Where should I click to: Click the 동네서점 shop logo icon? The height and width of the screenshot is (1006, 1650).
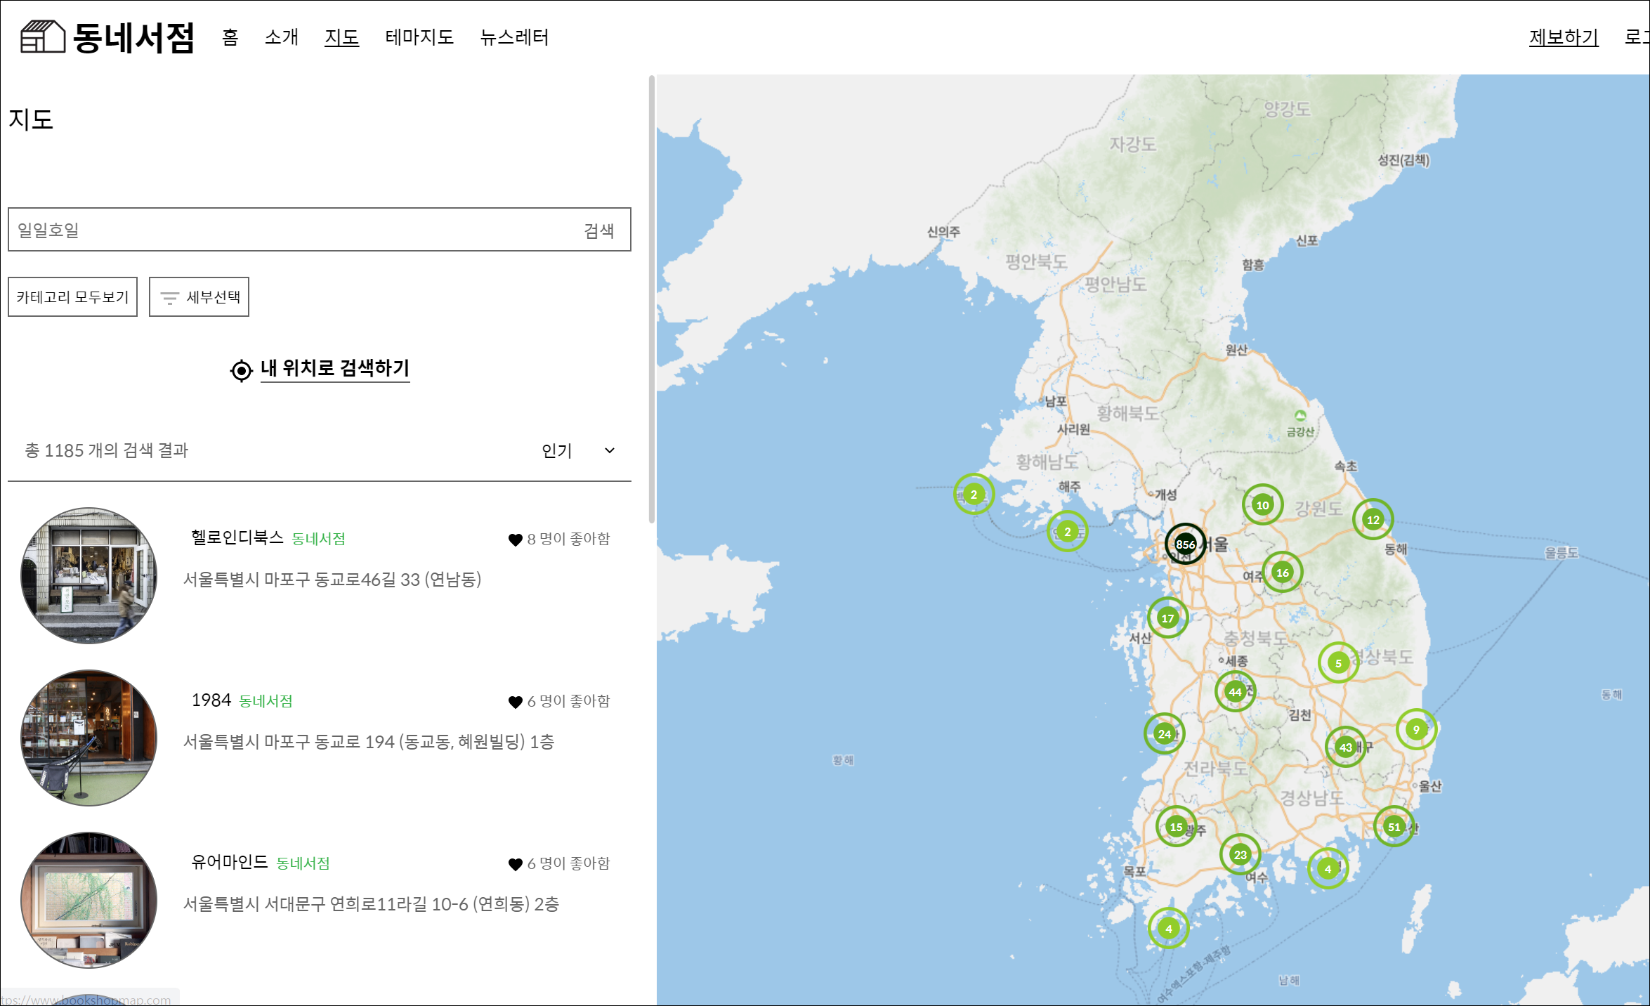(42, 37)
